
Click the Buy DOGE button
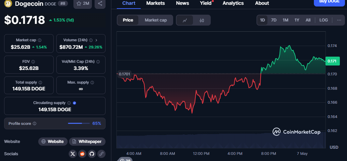(x=329, y=3)
